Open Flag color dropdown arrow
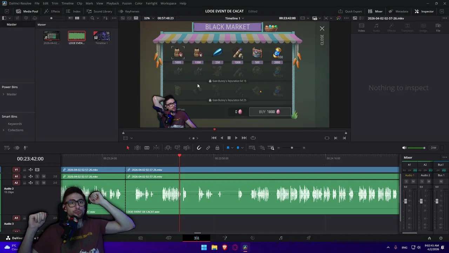The height and width of the screenshot is (253, 449). coord(232,148)
